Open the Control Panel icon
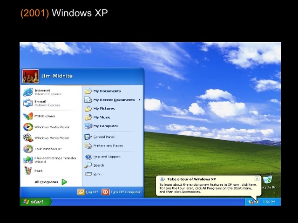This screenshot has width=298, height=223. (88, 137)
